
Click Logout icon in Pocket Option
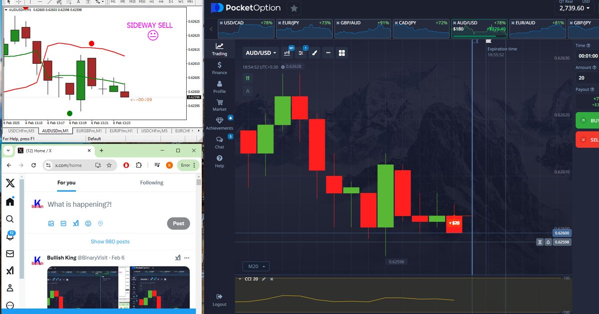coord(219,300)
